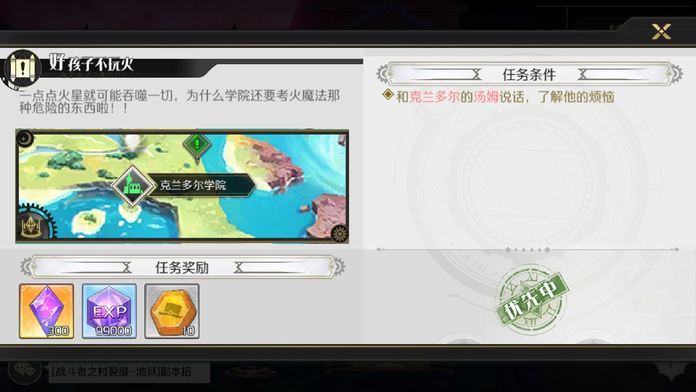Image resolution: width=696 pixels, height=392 pixels.
Task: Click the 克兰多尔学院 location label
Action: click(x=193, y=185)
